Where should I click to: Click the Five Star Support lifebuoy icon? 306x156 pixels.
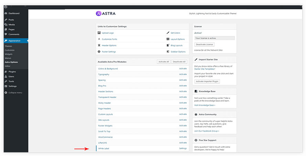pyautogui.click(x=196, y=140)
